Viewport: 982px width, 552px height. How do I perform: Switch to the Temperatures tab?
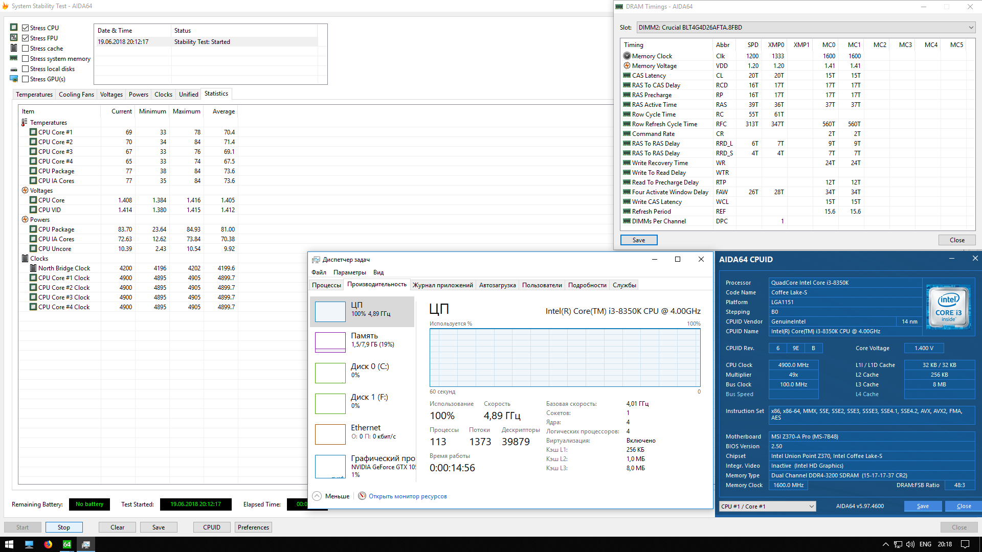[34, 95]
